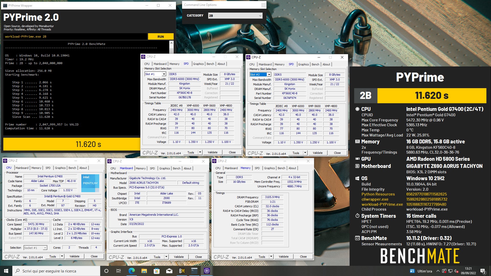Click the muted volume tray icon
This screenshot has width=491, height=276.
coord(456,271)
